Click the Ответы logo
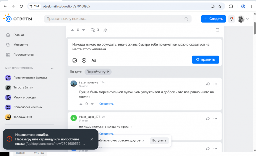The image size is (256, 156). (18, 18)
